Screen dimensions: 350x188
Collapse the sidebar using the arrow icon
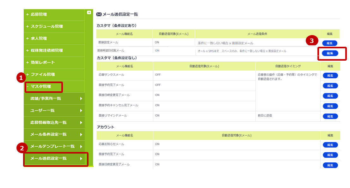[x=89, y=12]
